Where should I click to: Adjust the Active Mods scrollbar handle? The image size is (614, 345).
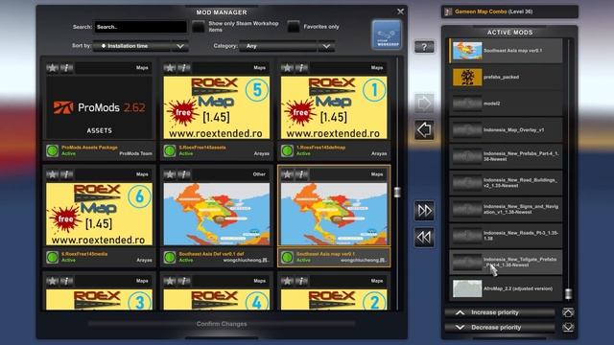(568, 293)
